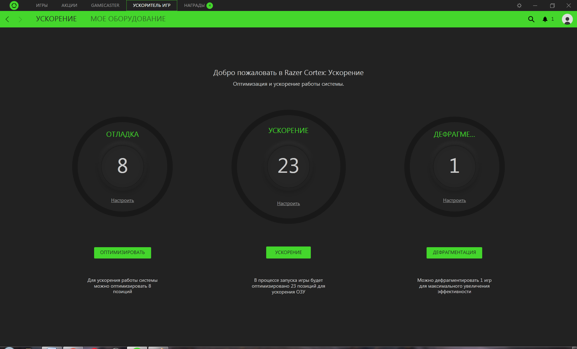
Task: Minimize the Razer Cortex window
Action: pos(535,5)
